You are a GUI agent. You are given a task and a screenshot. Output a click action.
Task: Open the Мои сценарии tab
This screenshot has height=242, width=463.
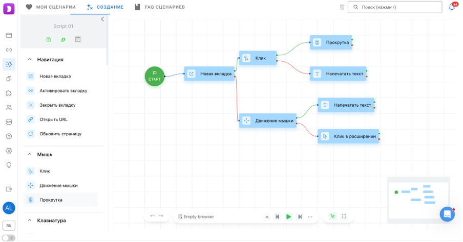(51, 7)
